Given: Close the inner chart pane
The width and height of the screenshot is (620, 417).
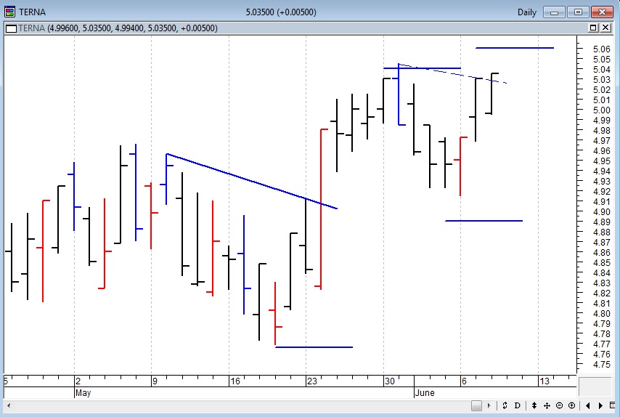Looking at the screenshot, I should (605, 28).
